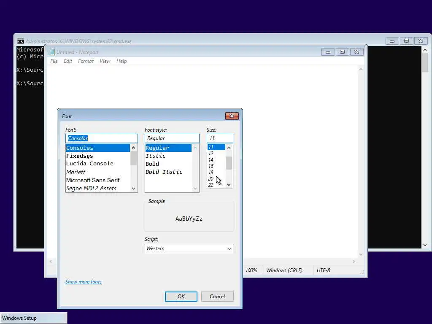Screen dimensions: 432x324
Task: Maximize the Notepad window
Action: 342,52
